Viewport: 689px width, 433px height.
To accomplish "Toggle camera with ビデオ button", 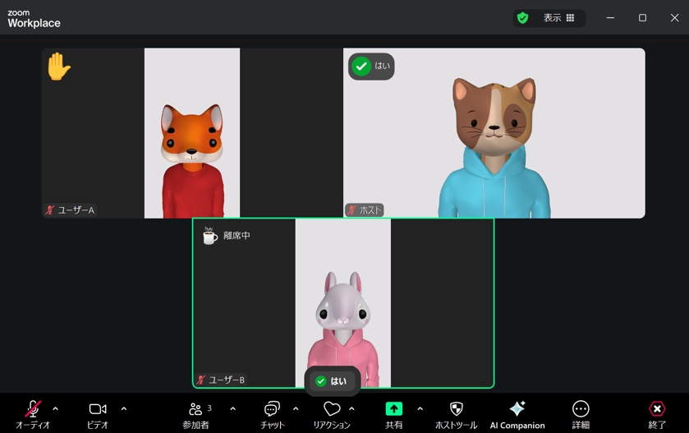I will (x=97, y=414).
